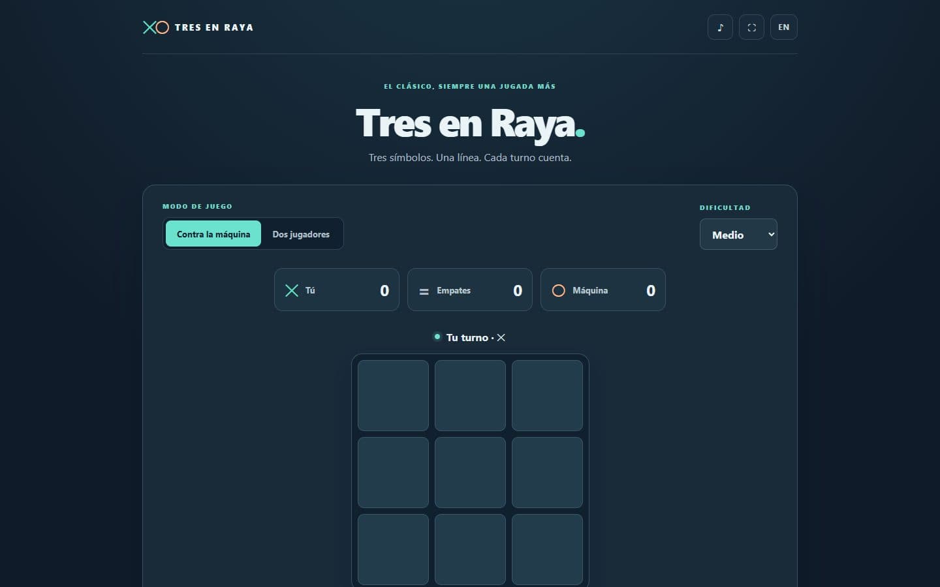Open the Dificultad dropdown set to Medio
Screen dimensions: 940x587
point(738,235)
